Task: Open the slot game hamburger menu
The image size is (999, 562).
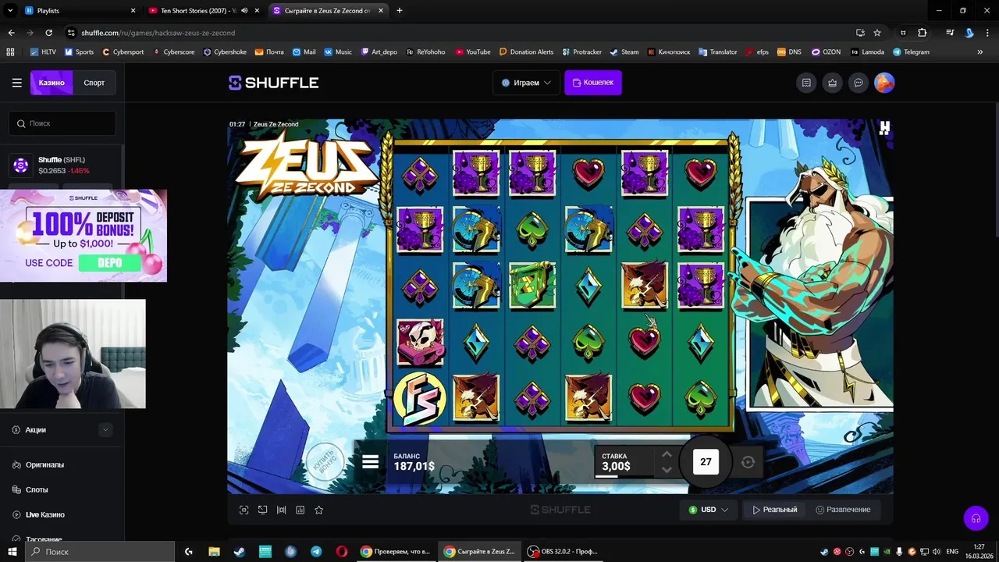Action: [x=371, y=462]
